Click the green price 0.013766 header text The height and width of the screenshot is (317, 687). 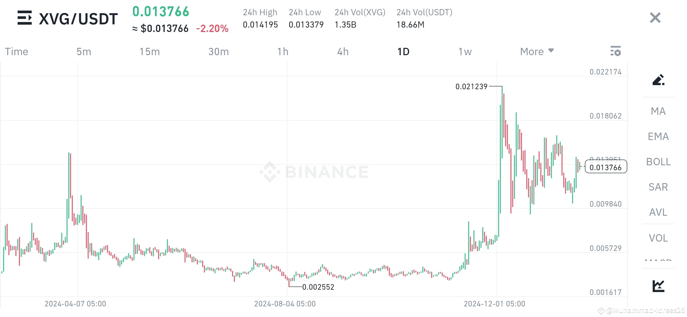click(x=161, y=12)
